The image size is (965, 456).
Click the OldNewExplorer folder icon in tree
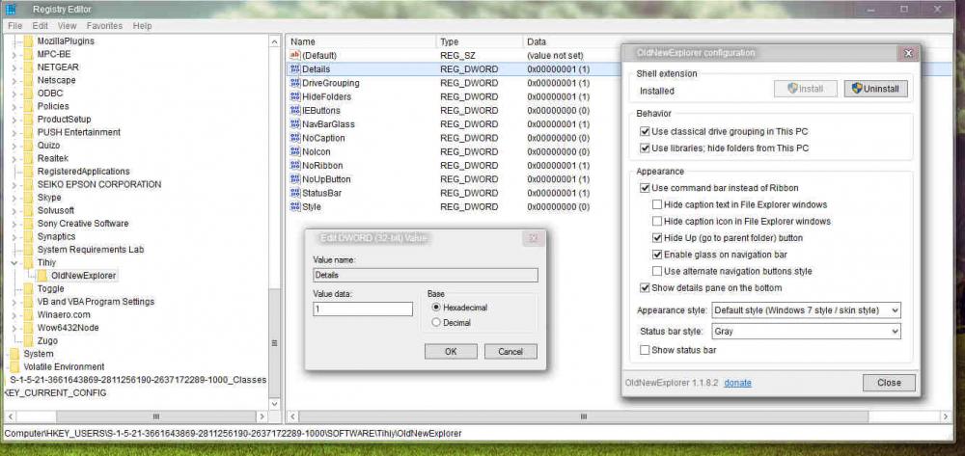click(41, 276)
